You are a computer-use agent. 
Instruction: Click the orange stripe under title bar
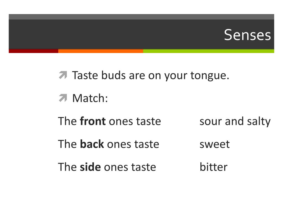pyautogui.click(x=101, y=51)
